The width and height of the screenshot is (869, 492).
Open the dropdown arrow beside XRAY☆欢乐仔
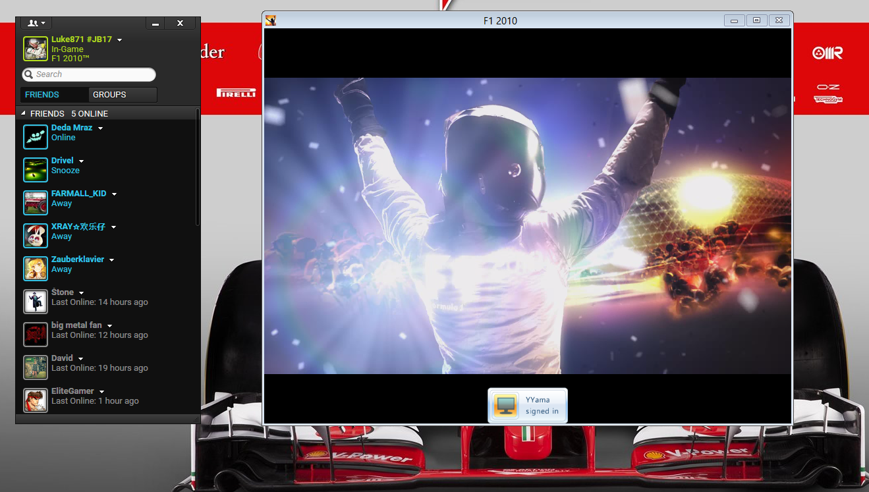coord(113,227)
